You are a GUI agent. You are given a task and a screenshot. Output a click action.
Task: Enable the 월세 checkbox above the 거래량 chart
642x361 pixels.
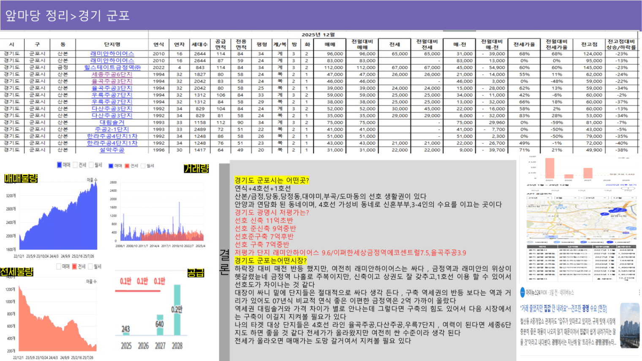click(143, 166)
